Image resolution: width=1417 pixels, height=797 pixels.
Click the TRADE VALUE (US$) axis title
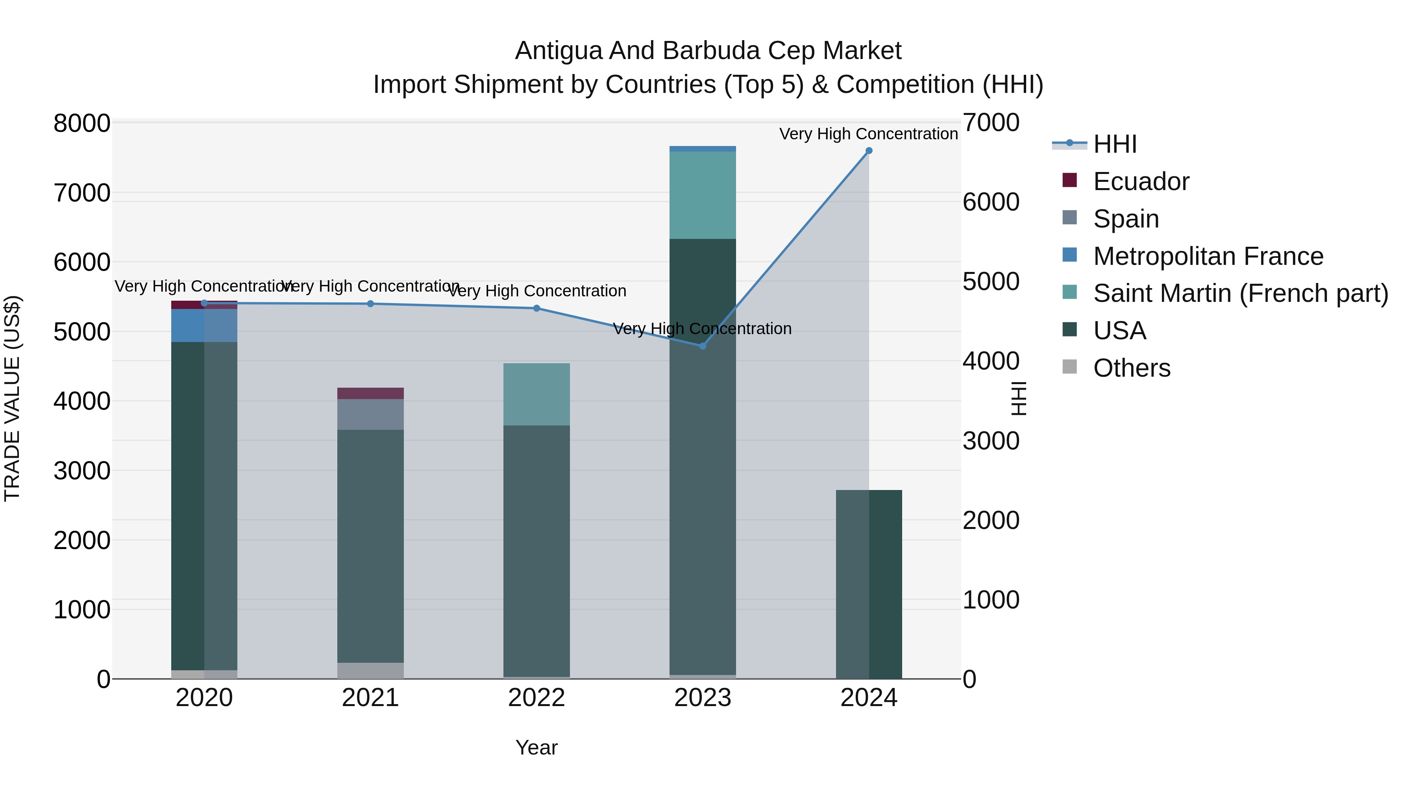tap(12, 398)
